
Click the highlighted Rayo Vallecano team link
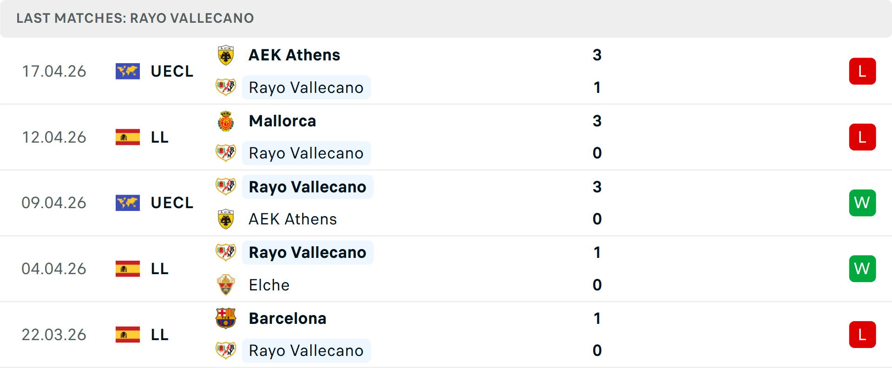pos(306,87)
